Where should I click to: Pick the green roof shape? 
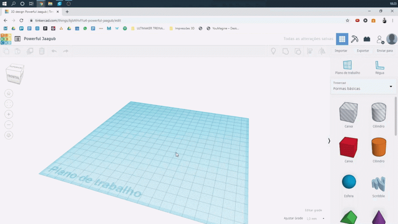349,217
